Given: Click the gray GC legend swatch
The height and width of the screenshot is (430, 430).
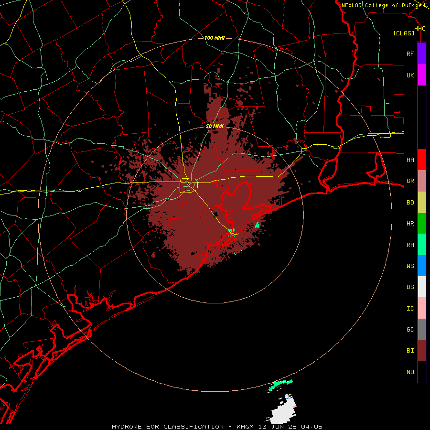Looking at the screenshot, I should (x=422, y=329).
